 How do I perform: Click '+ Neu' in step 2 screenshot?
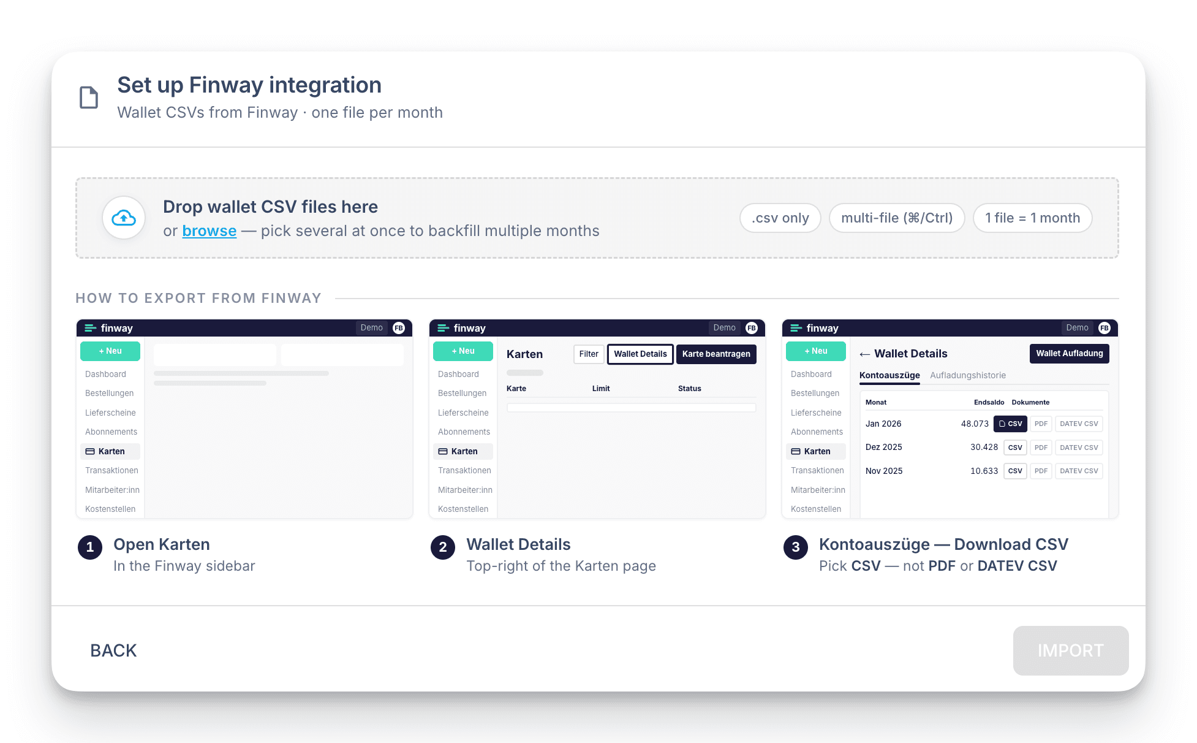(463, 351)
